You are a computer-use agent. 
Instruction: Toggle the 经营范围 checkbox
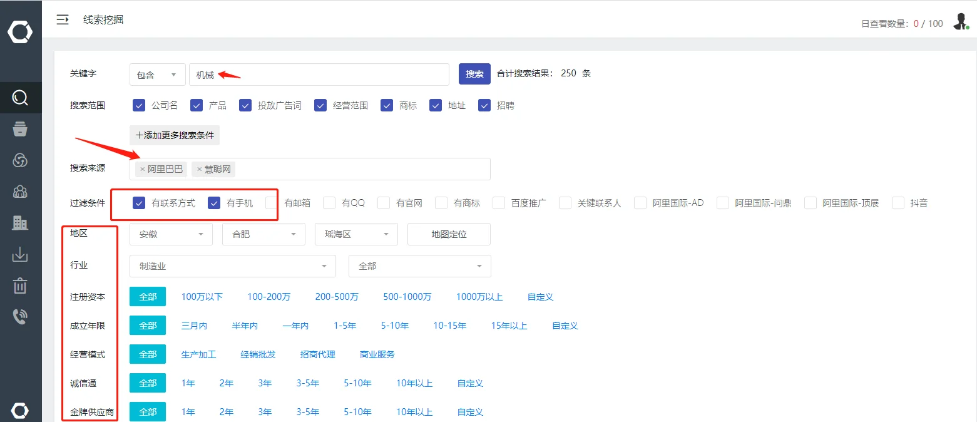321,105
